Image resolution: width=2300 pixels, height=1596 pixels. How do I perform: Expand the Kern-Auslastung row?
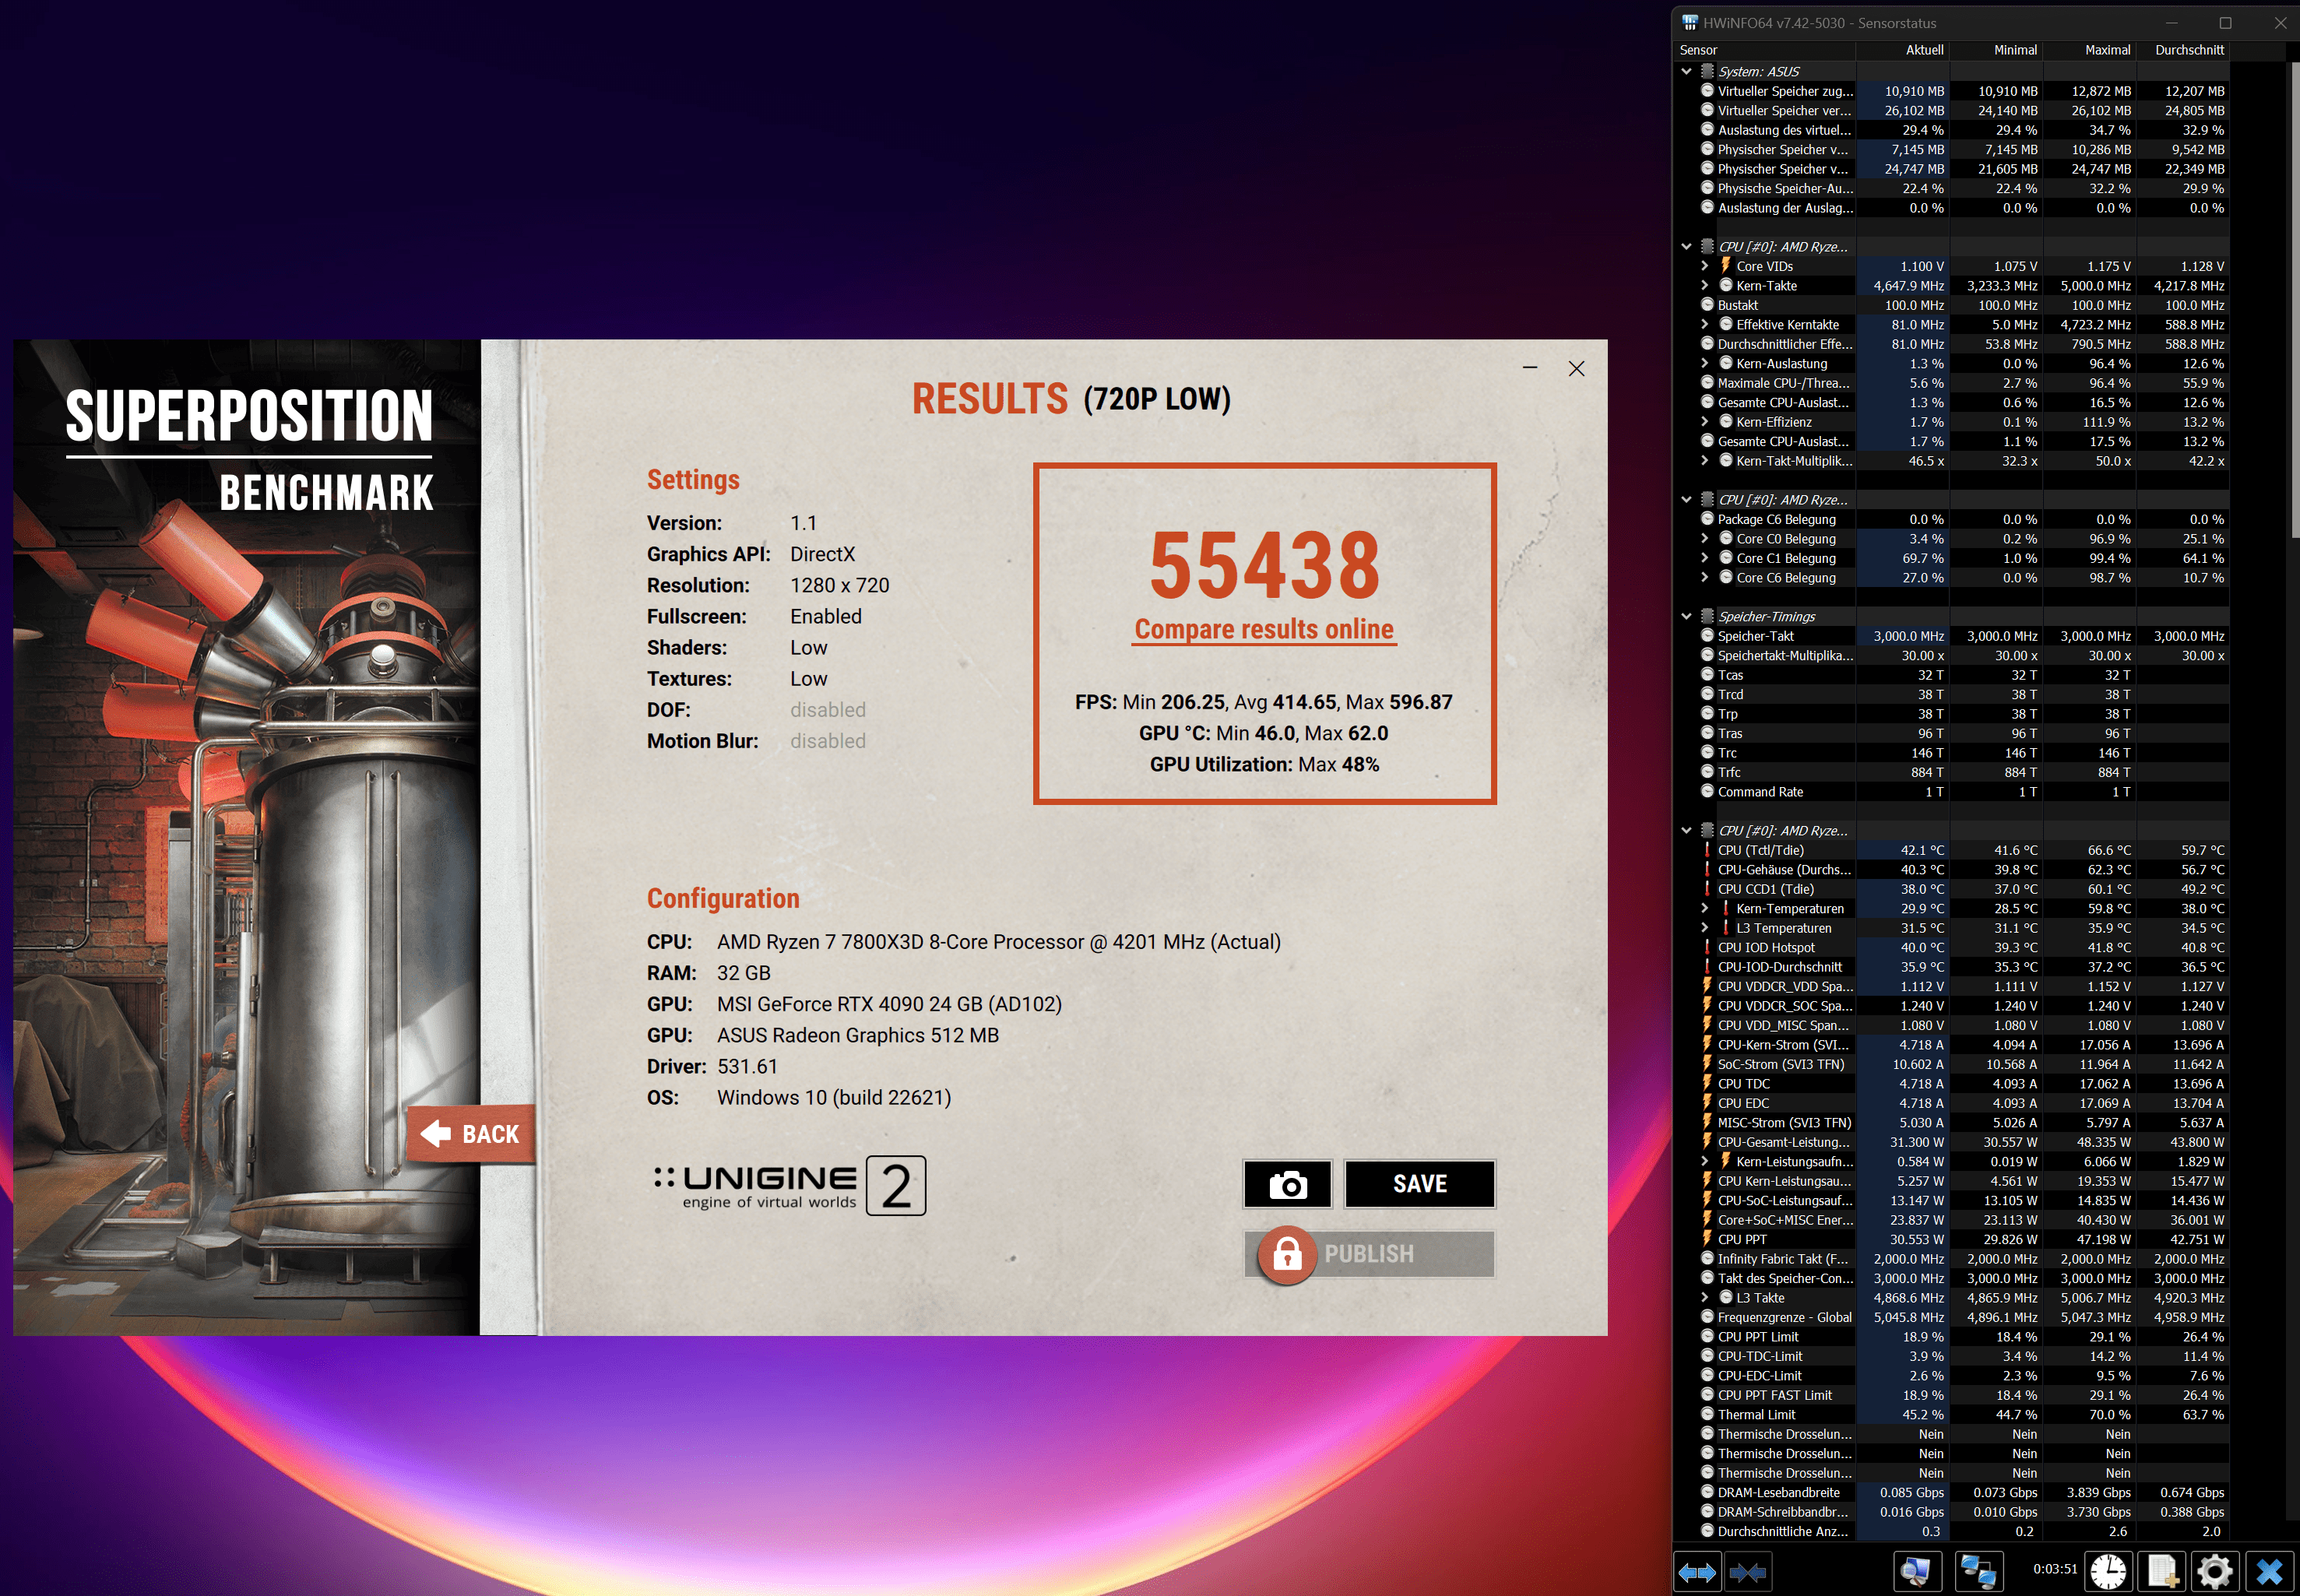pos(1705,363)
